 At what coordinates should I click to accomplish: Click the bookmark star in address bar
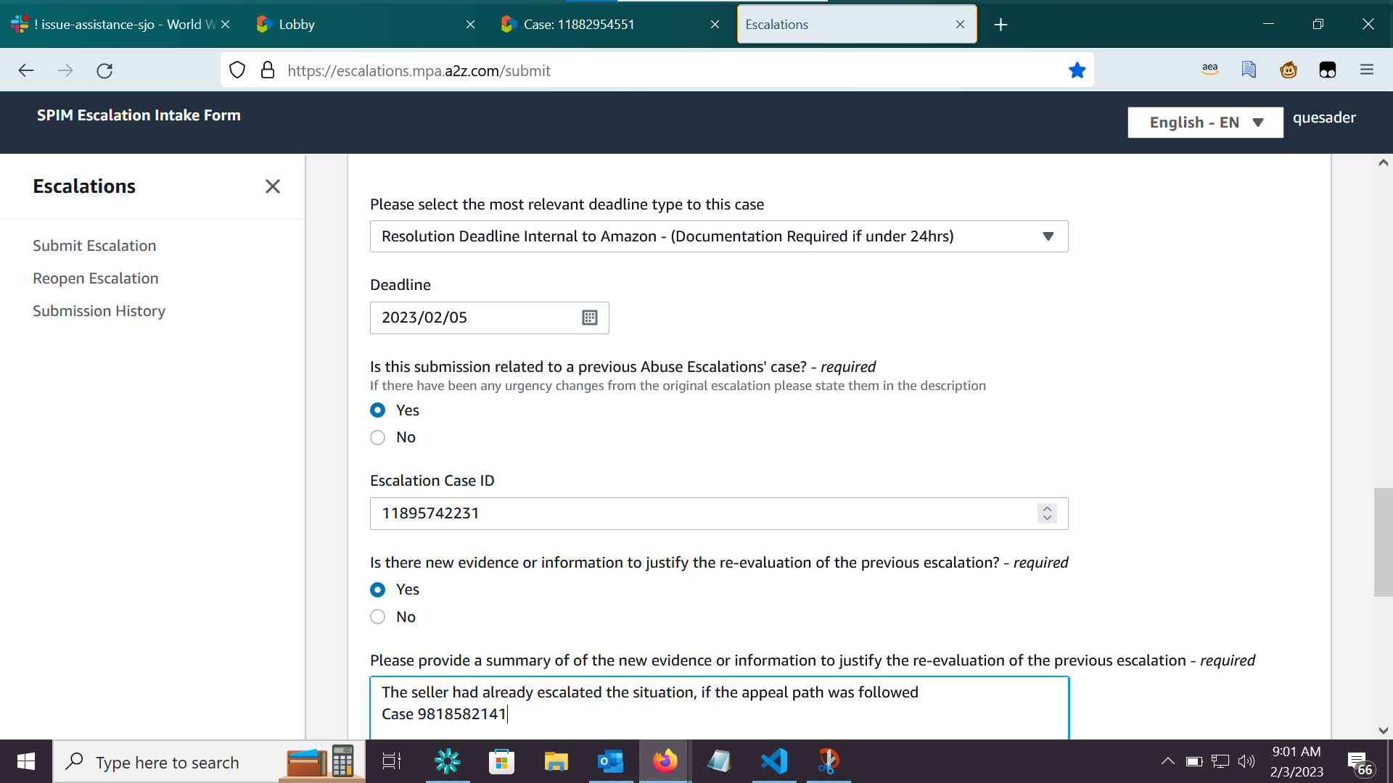click(x=1077, y=70)
